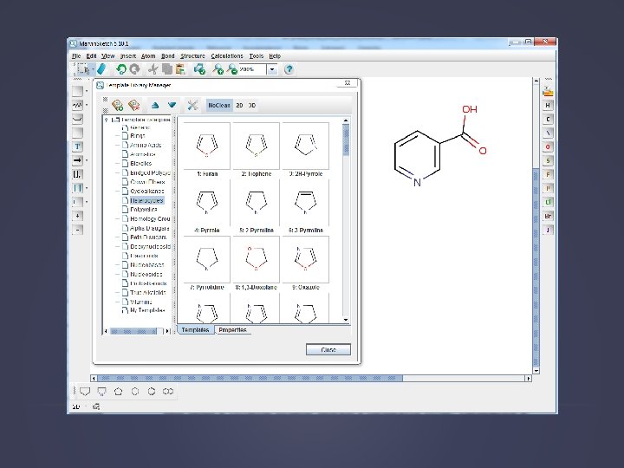Pick the Pyrrole template thumbnail

[x=207, y=203]
